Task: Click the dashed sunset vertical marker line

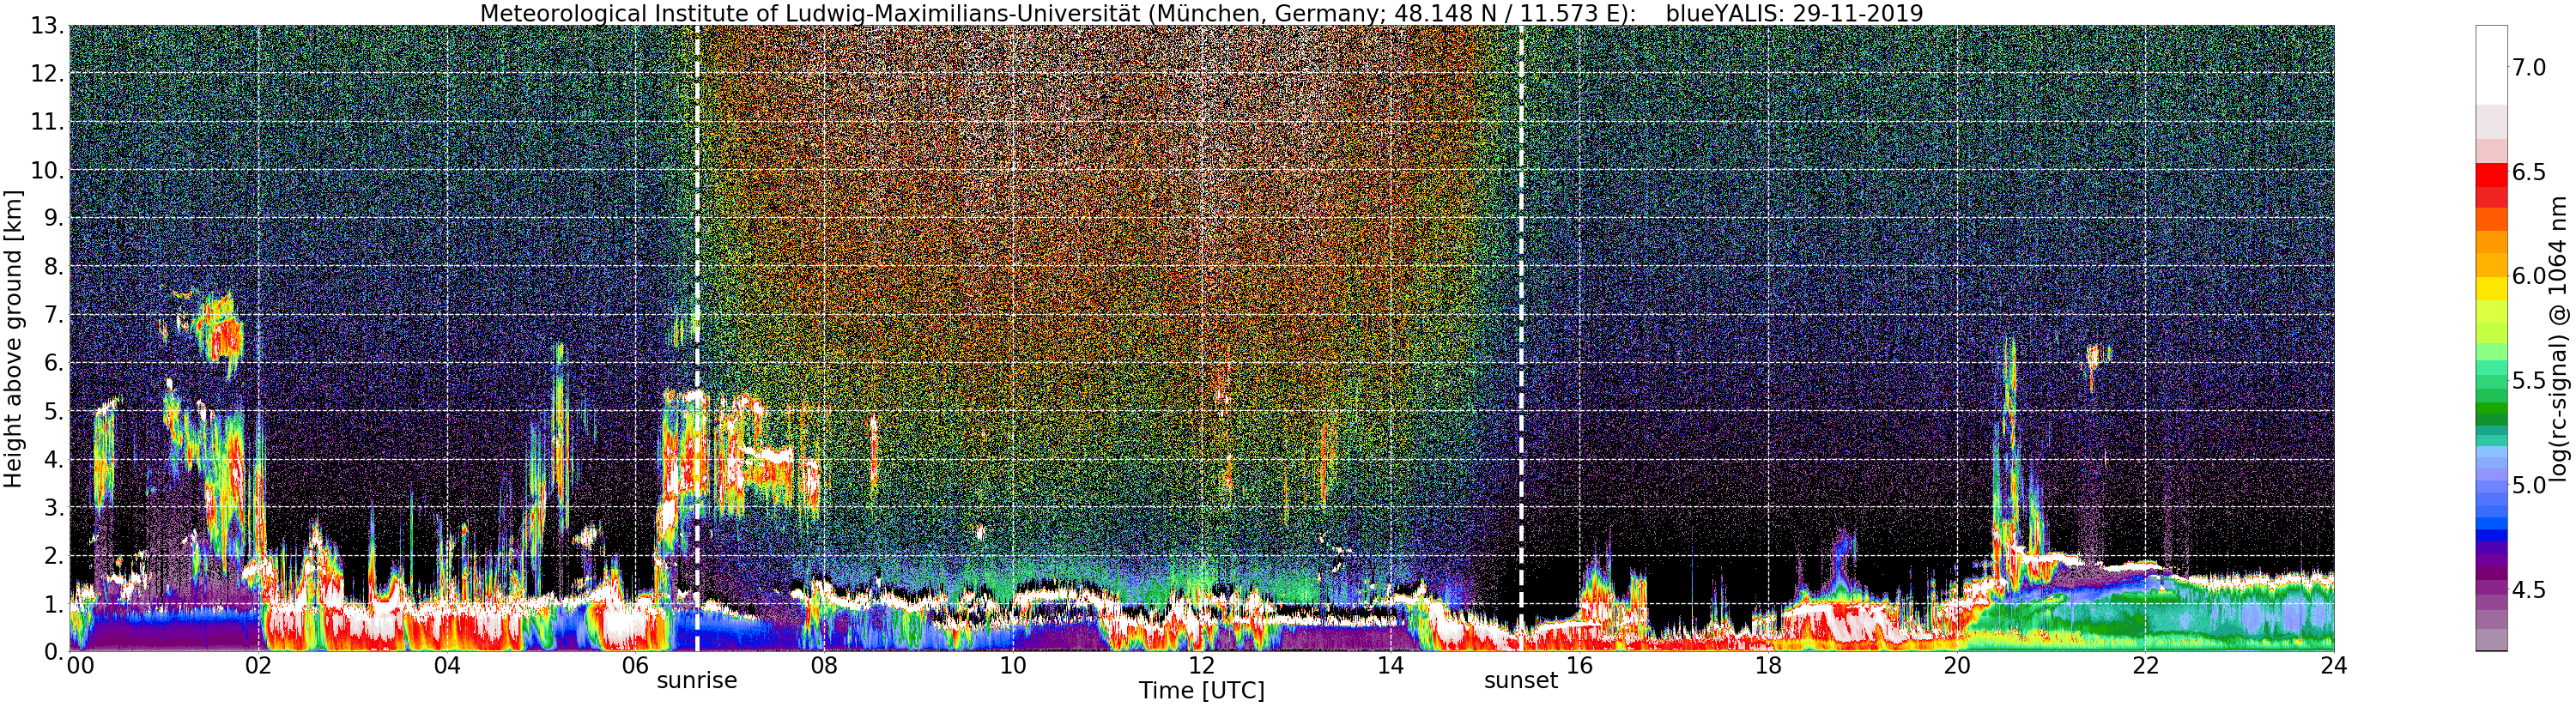Action: point(1521,338)
